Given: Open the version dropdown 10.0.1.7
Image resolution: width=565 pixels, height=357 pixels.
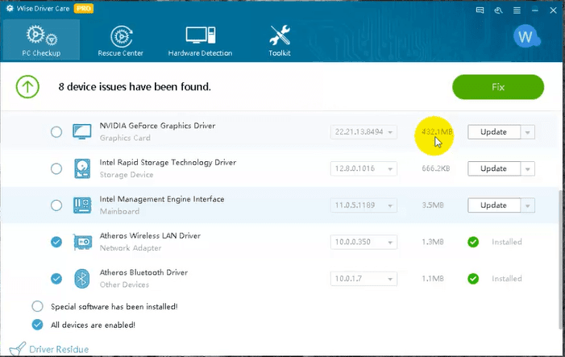Looking at the screenshot, I should [x=364, y=279].
